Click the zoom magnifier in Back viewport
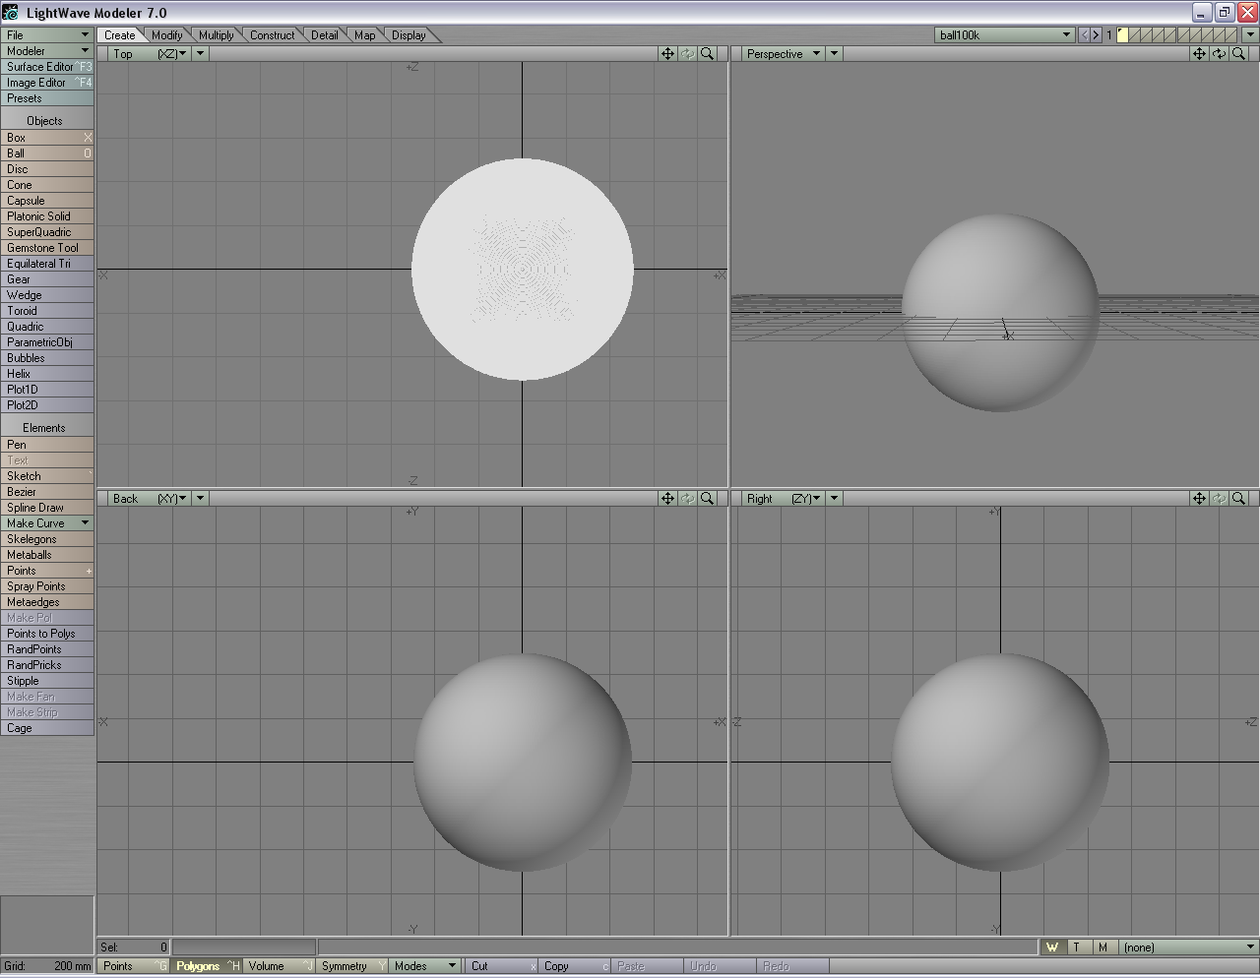 (x=707, y=499)
